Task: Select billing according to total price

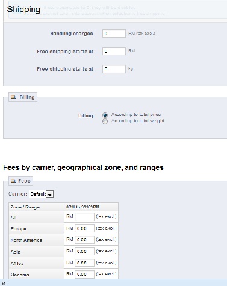Action: pos(105,115)
